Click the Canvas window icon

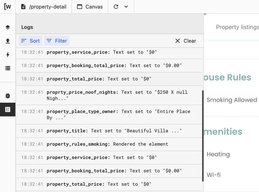tap(80, 7)
